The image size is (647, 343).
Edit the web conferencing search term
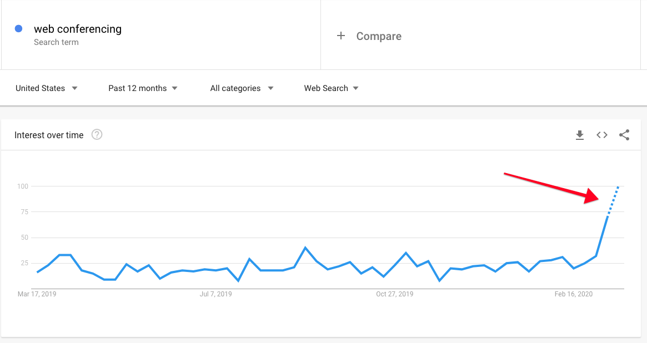78,29
